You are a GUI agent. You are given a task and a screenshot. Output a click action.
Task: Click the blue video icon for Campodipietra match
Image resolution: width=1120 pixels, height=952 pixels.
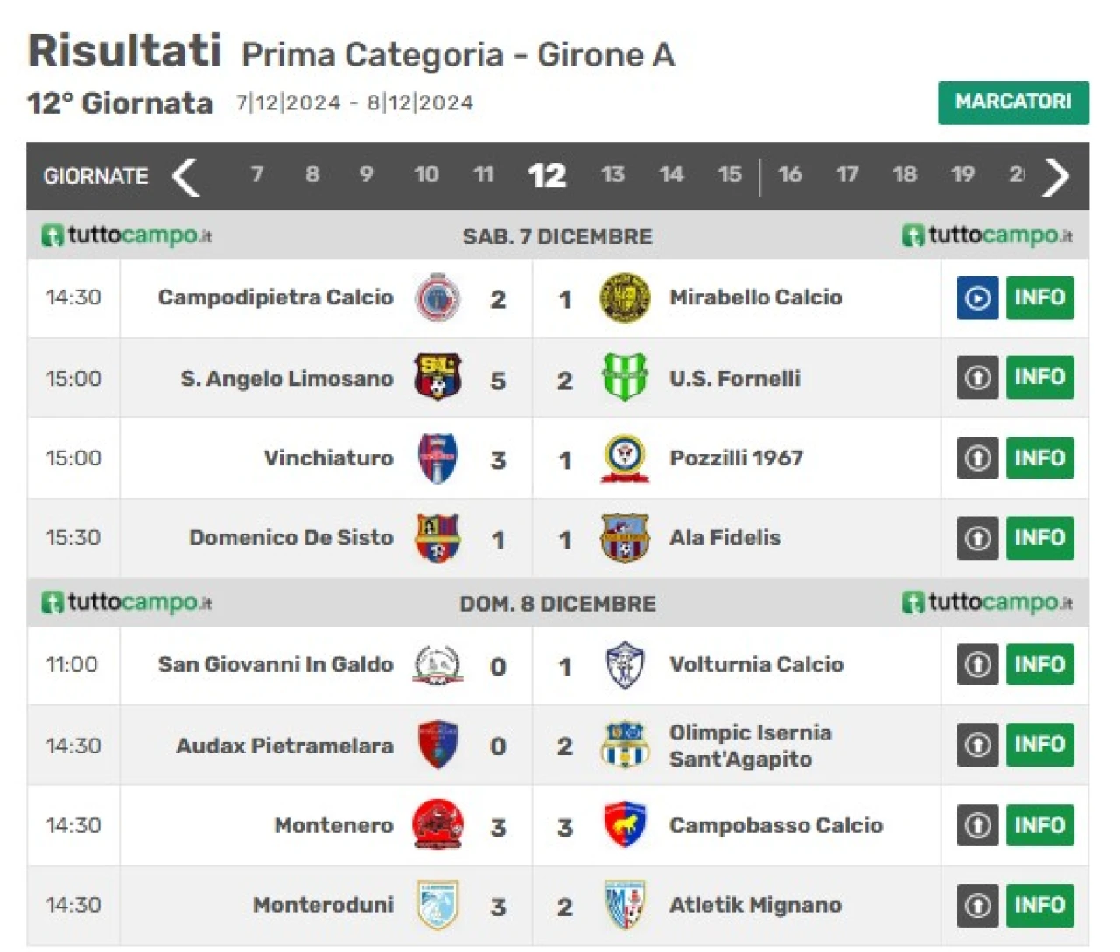click(x=977, y=298)
